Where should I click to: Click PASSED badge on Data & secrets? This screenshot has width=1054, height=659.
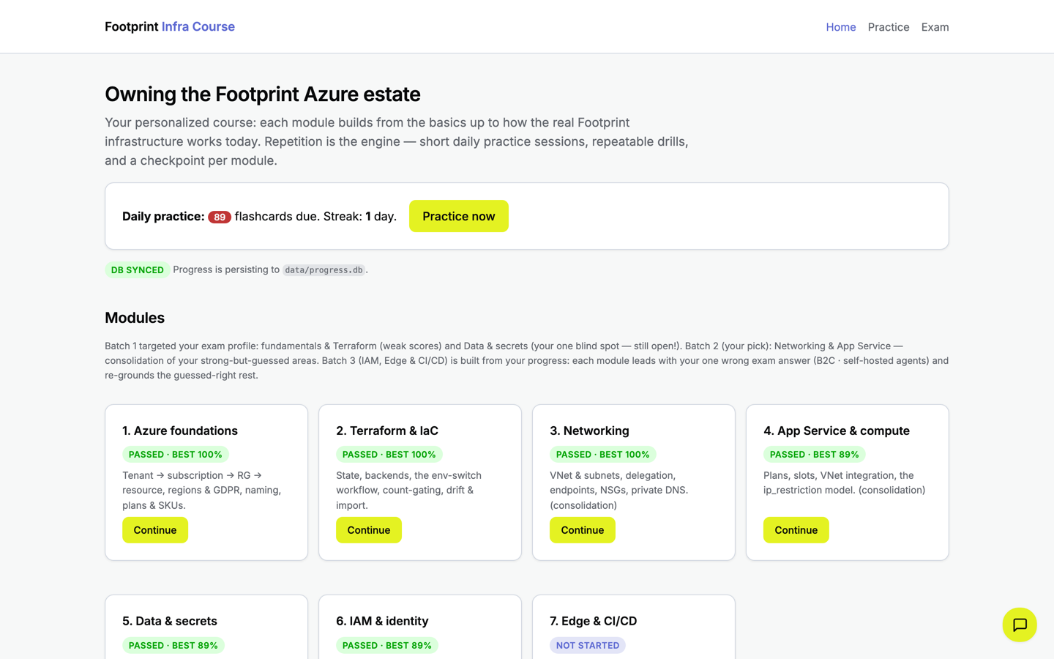click(x=173, y=645)
